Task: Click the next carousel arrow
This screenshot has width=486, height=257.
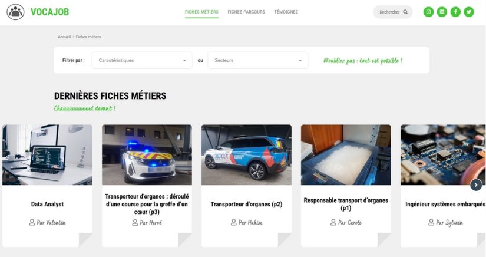Action: [x=476, y=185]
